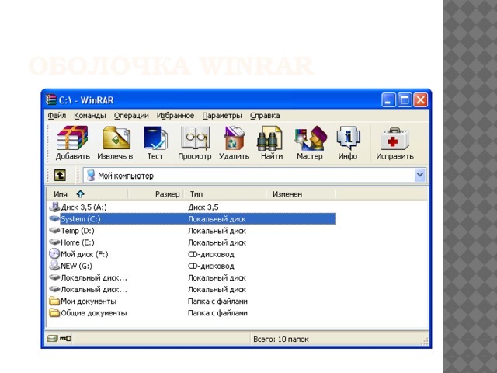Click the Мой компьютер address field text
Screen dimensions: 497x373
point(126,176)
